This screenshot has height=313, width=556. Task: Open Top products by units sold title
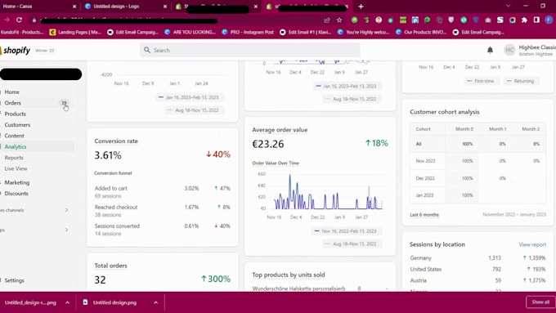(289, 275)
